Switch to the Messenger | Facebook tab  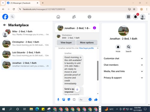pyautogui.click(x=23, y=3)
